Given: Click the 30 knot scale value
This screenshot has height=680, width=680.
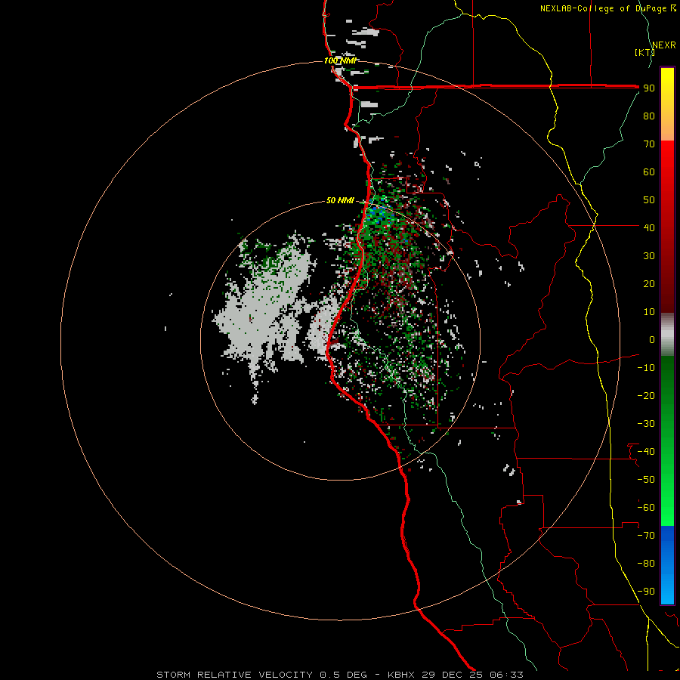Looking at the screenshot, I should [x=649, y=256].
